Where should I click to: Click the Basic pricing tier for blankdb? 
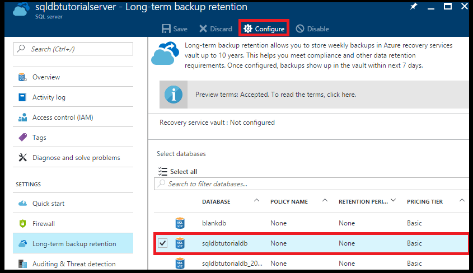(x=414, y=223)
